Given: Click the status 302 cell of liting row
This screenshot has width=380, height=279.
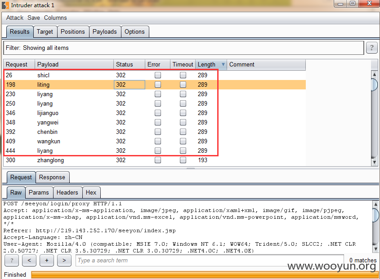Looking at the screenshot, I should tap(130, 84).
